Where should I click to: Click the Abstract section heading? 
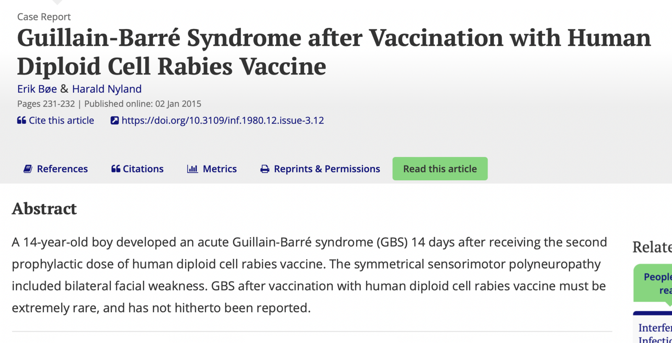point(44,209)
